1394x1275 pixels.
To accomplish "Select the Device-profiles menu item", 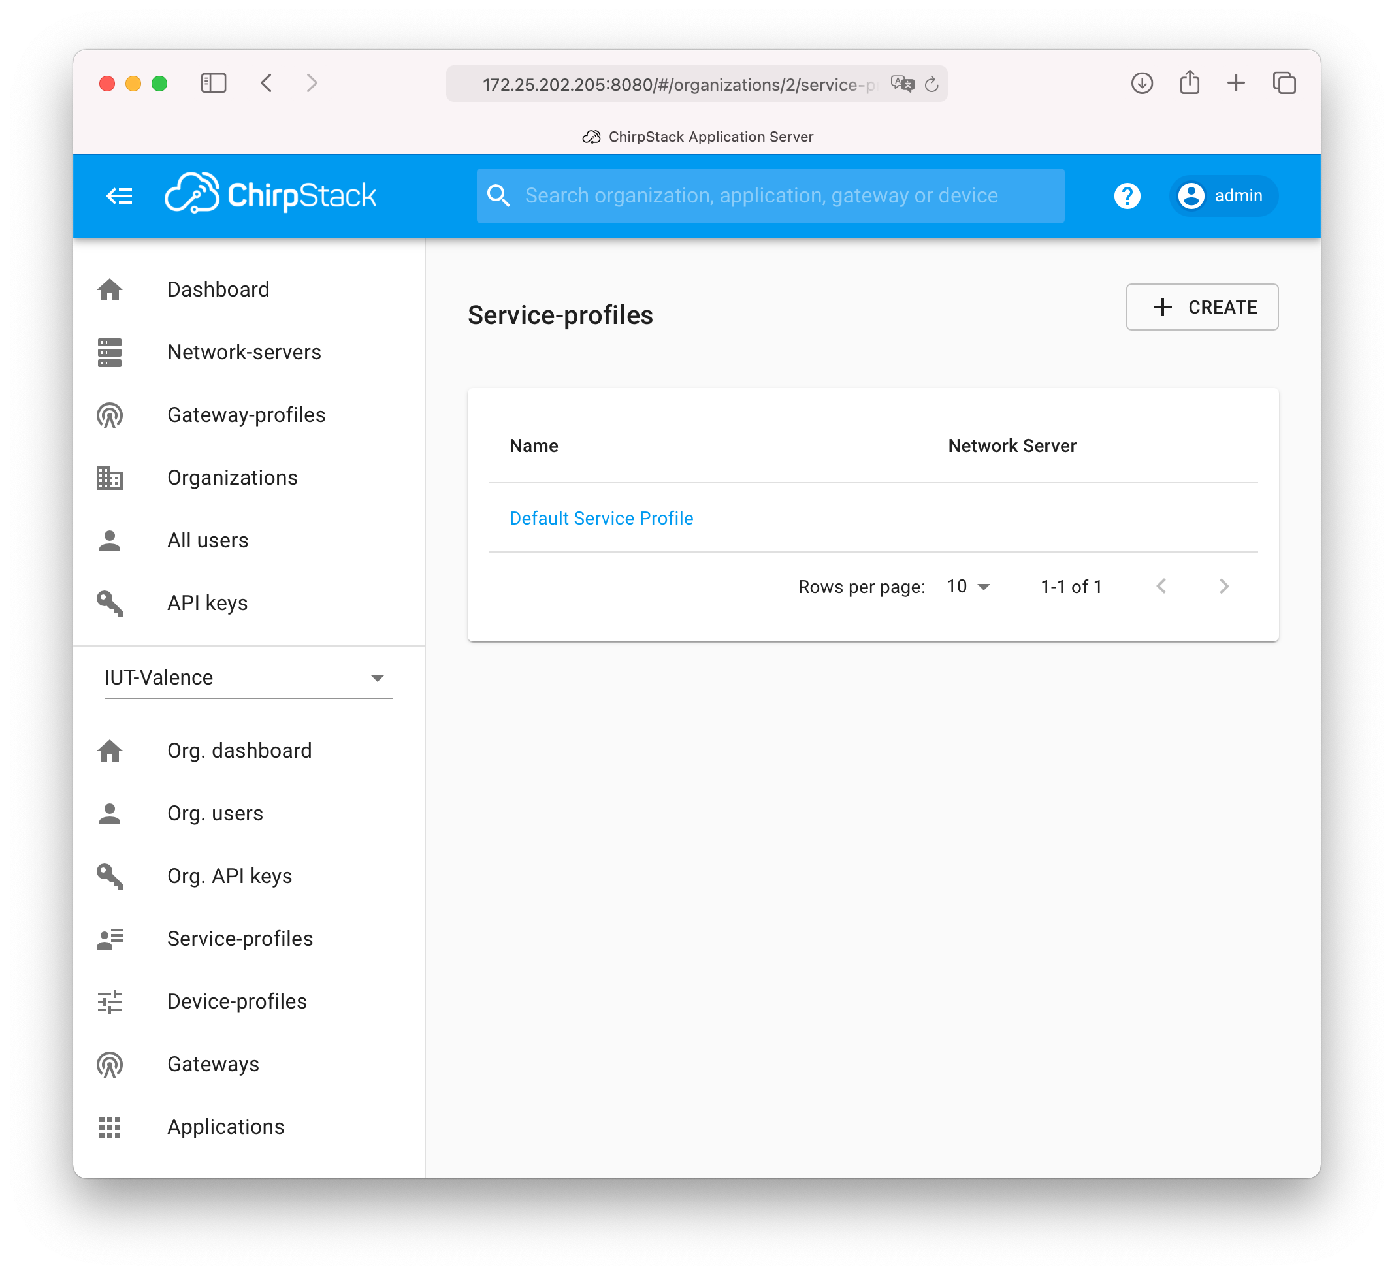I will tap(236, 1001).
